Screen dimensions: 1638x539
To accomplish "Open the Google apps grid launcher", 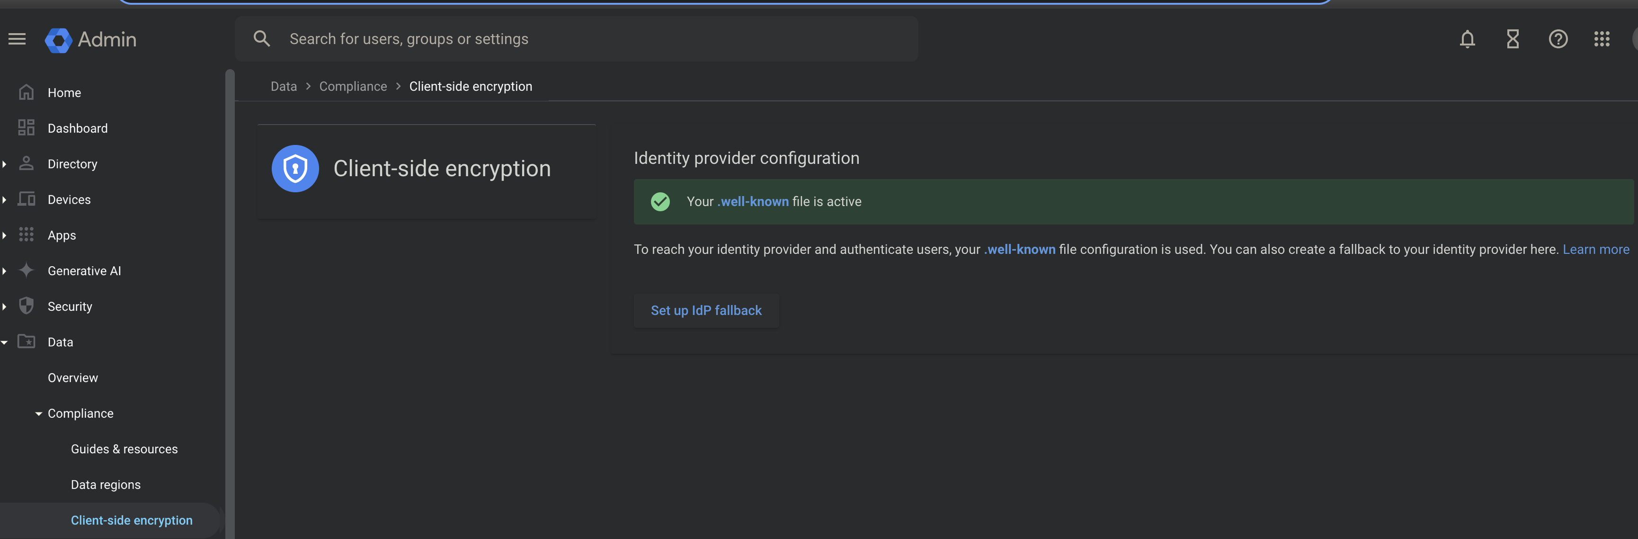I will click(x=1602, y=39).
